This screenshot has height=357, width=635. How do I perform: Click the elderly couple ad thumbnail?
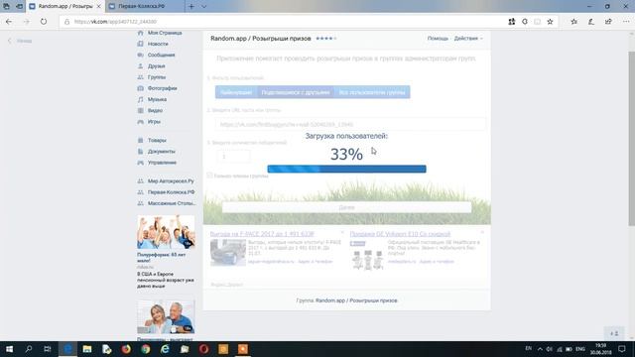166,316
